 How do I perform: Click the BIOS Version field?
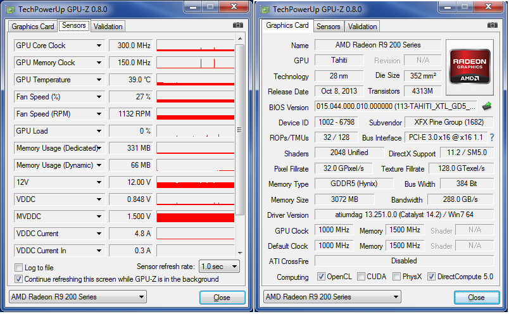click(x=396, y=106)
